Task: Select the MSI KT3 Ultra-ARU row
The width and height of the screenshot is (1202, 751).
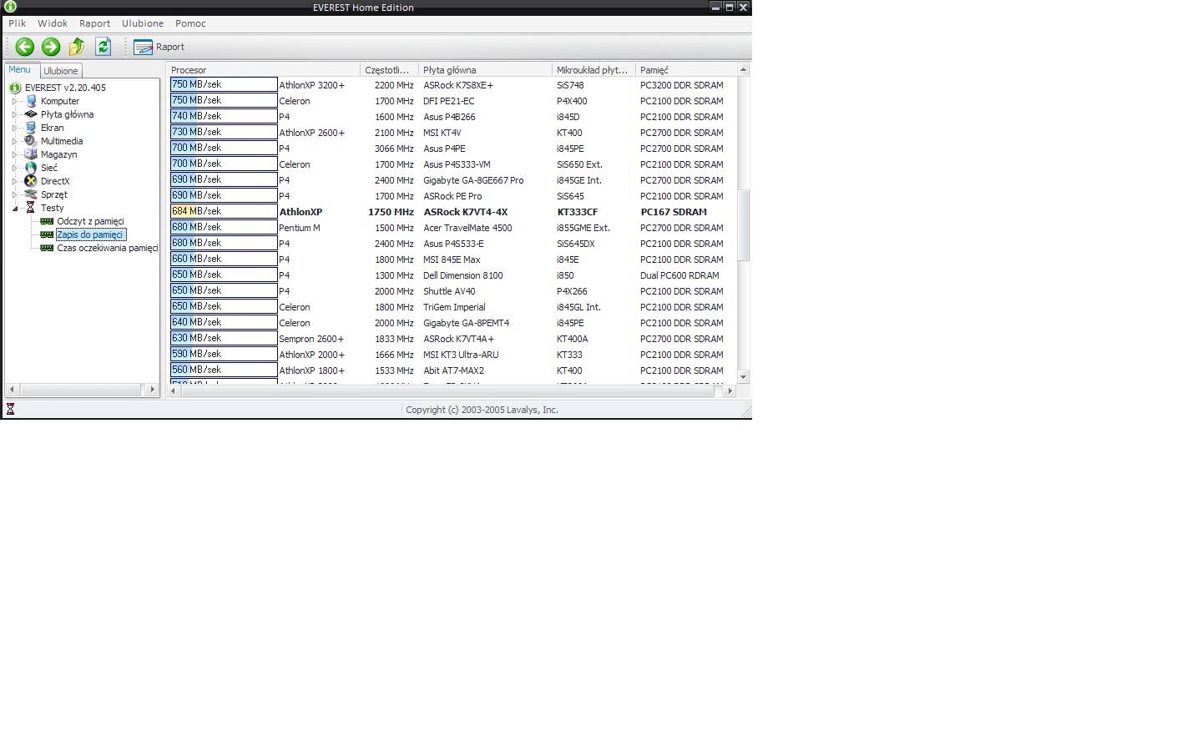Action: [x=452, y=355]
